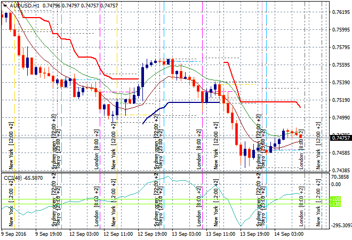This screenshot has height=240, width=352.
Task: Select the thick blue indicator line
Action: (187, 102)
